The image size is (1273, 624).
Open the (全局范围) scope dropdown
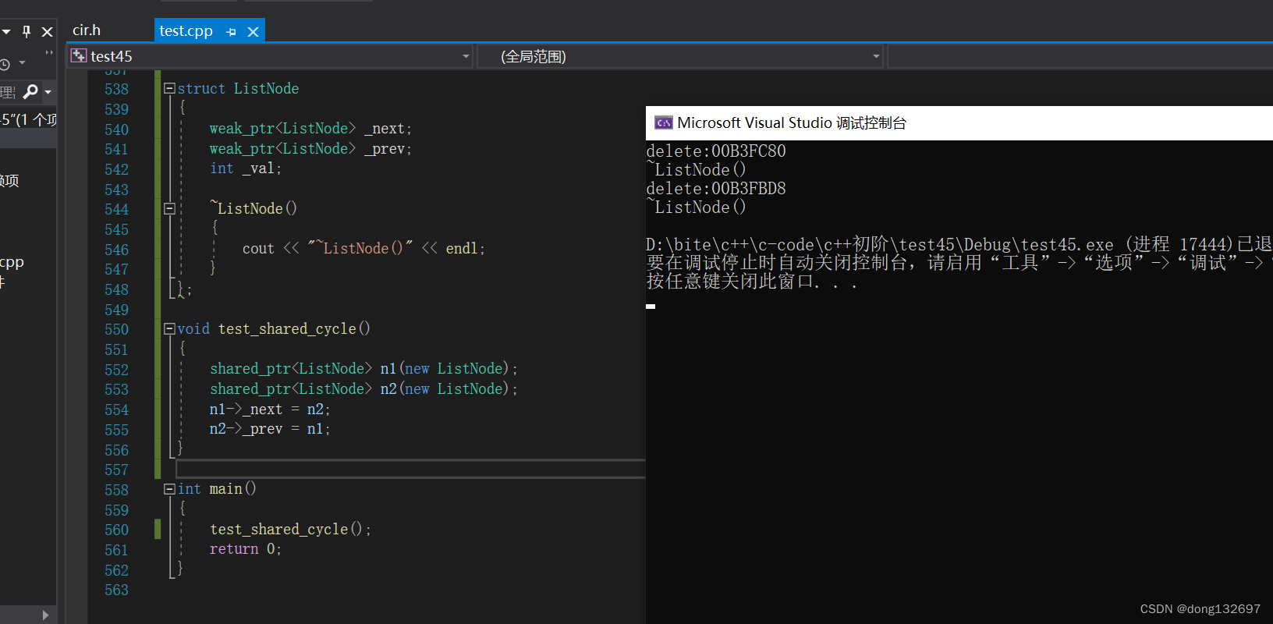click(x=876, y=56)
